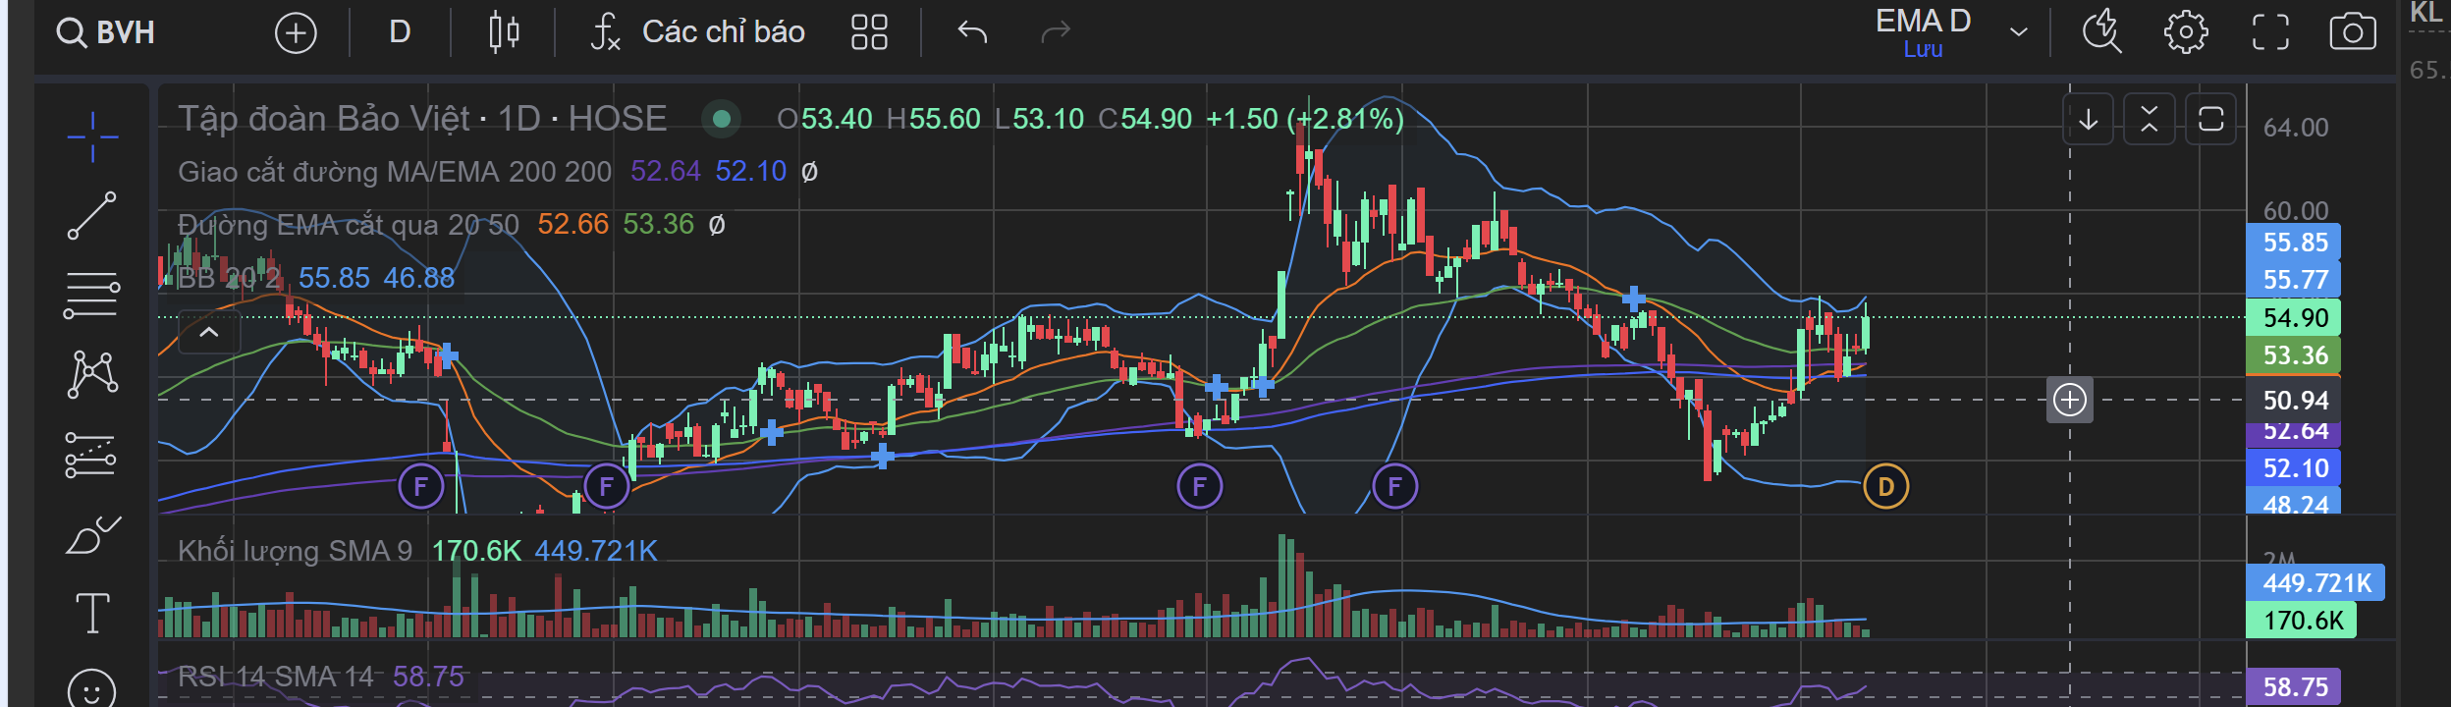The height and width of the screenshot is (707, 2451).
Task: Select the Fibonacci retracement lines tool
Action: [x=92, y=295]
